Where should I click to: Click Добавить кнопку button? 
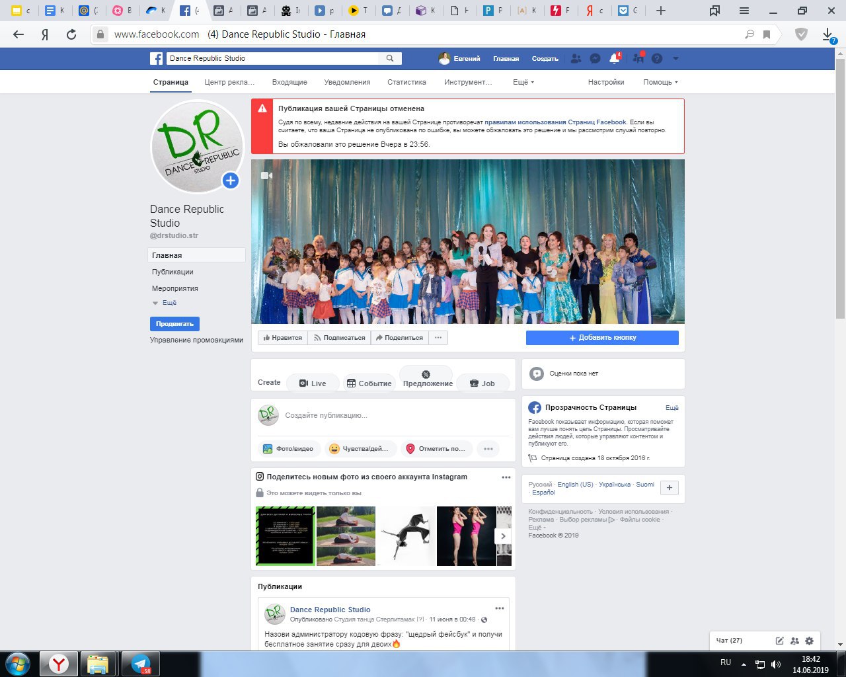[602, 338]
